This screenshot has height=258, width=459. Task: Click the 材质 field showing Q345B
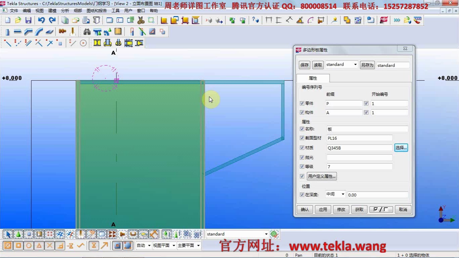pyautogui.click(x=359, y=148)
